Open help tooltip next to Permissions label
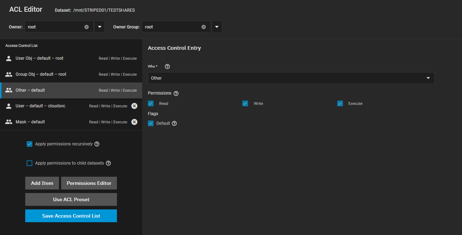 pos(176,94)
